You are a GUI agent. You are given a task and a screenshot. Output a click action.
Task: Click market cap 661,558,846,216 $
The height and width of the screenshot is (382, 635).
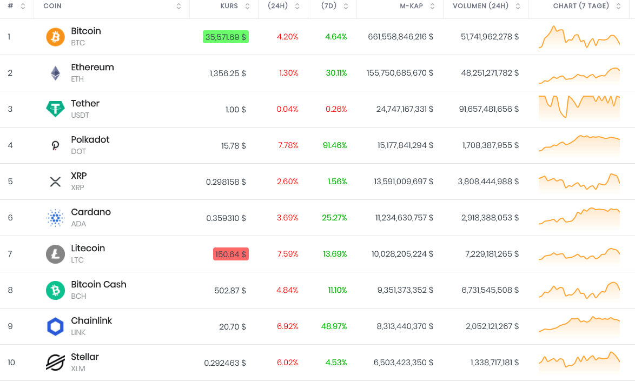point(400,37)
